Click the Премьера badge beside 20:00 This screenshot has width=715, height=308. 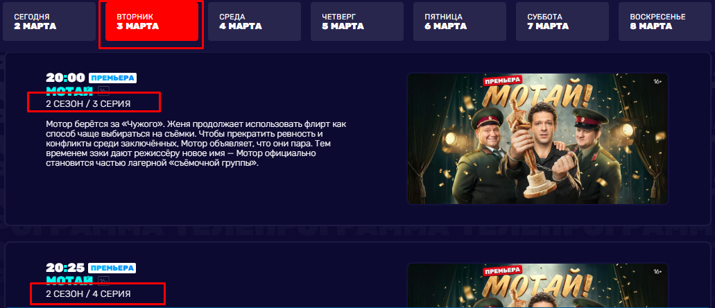[112, 78]
